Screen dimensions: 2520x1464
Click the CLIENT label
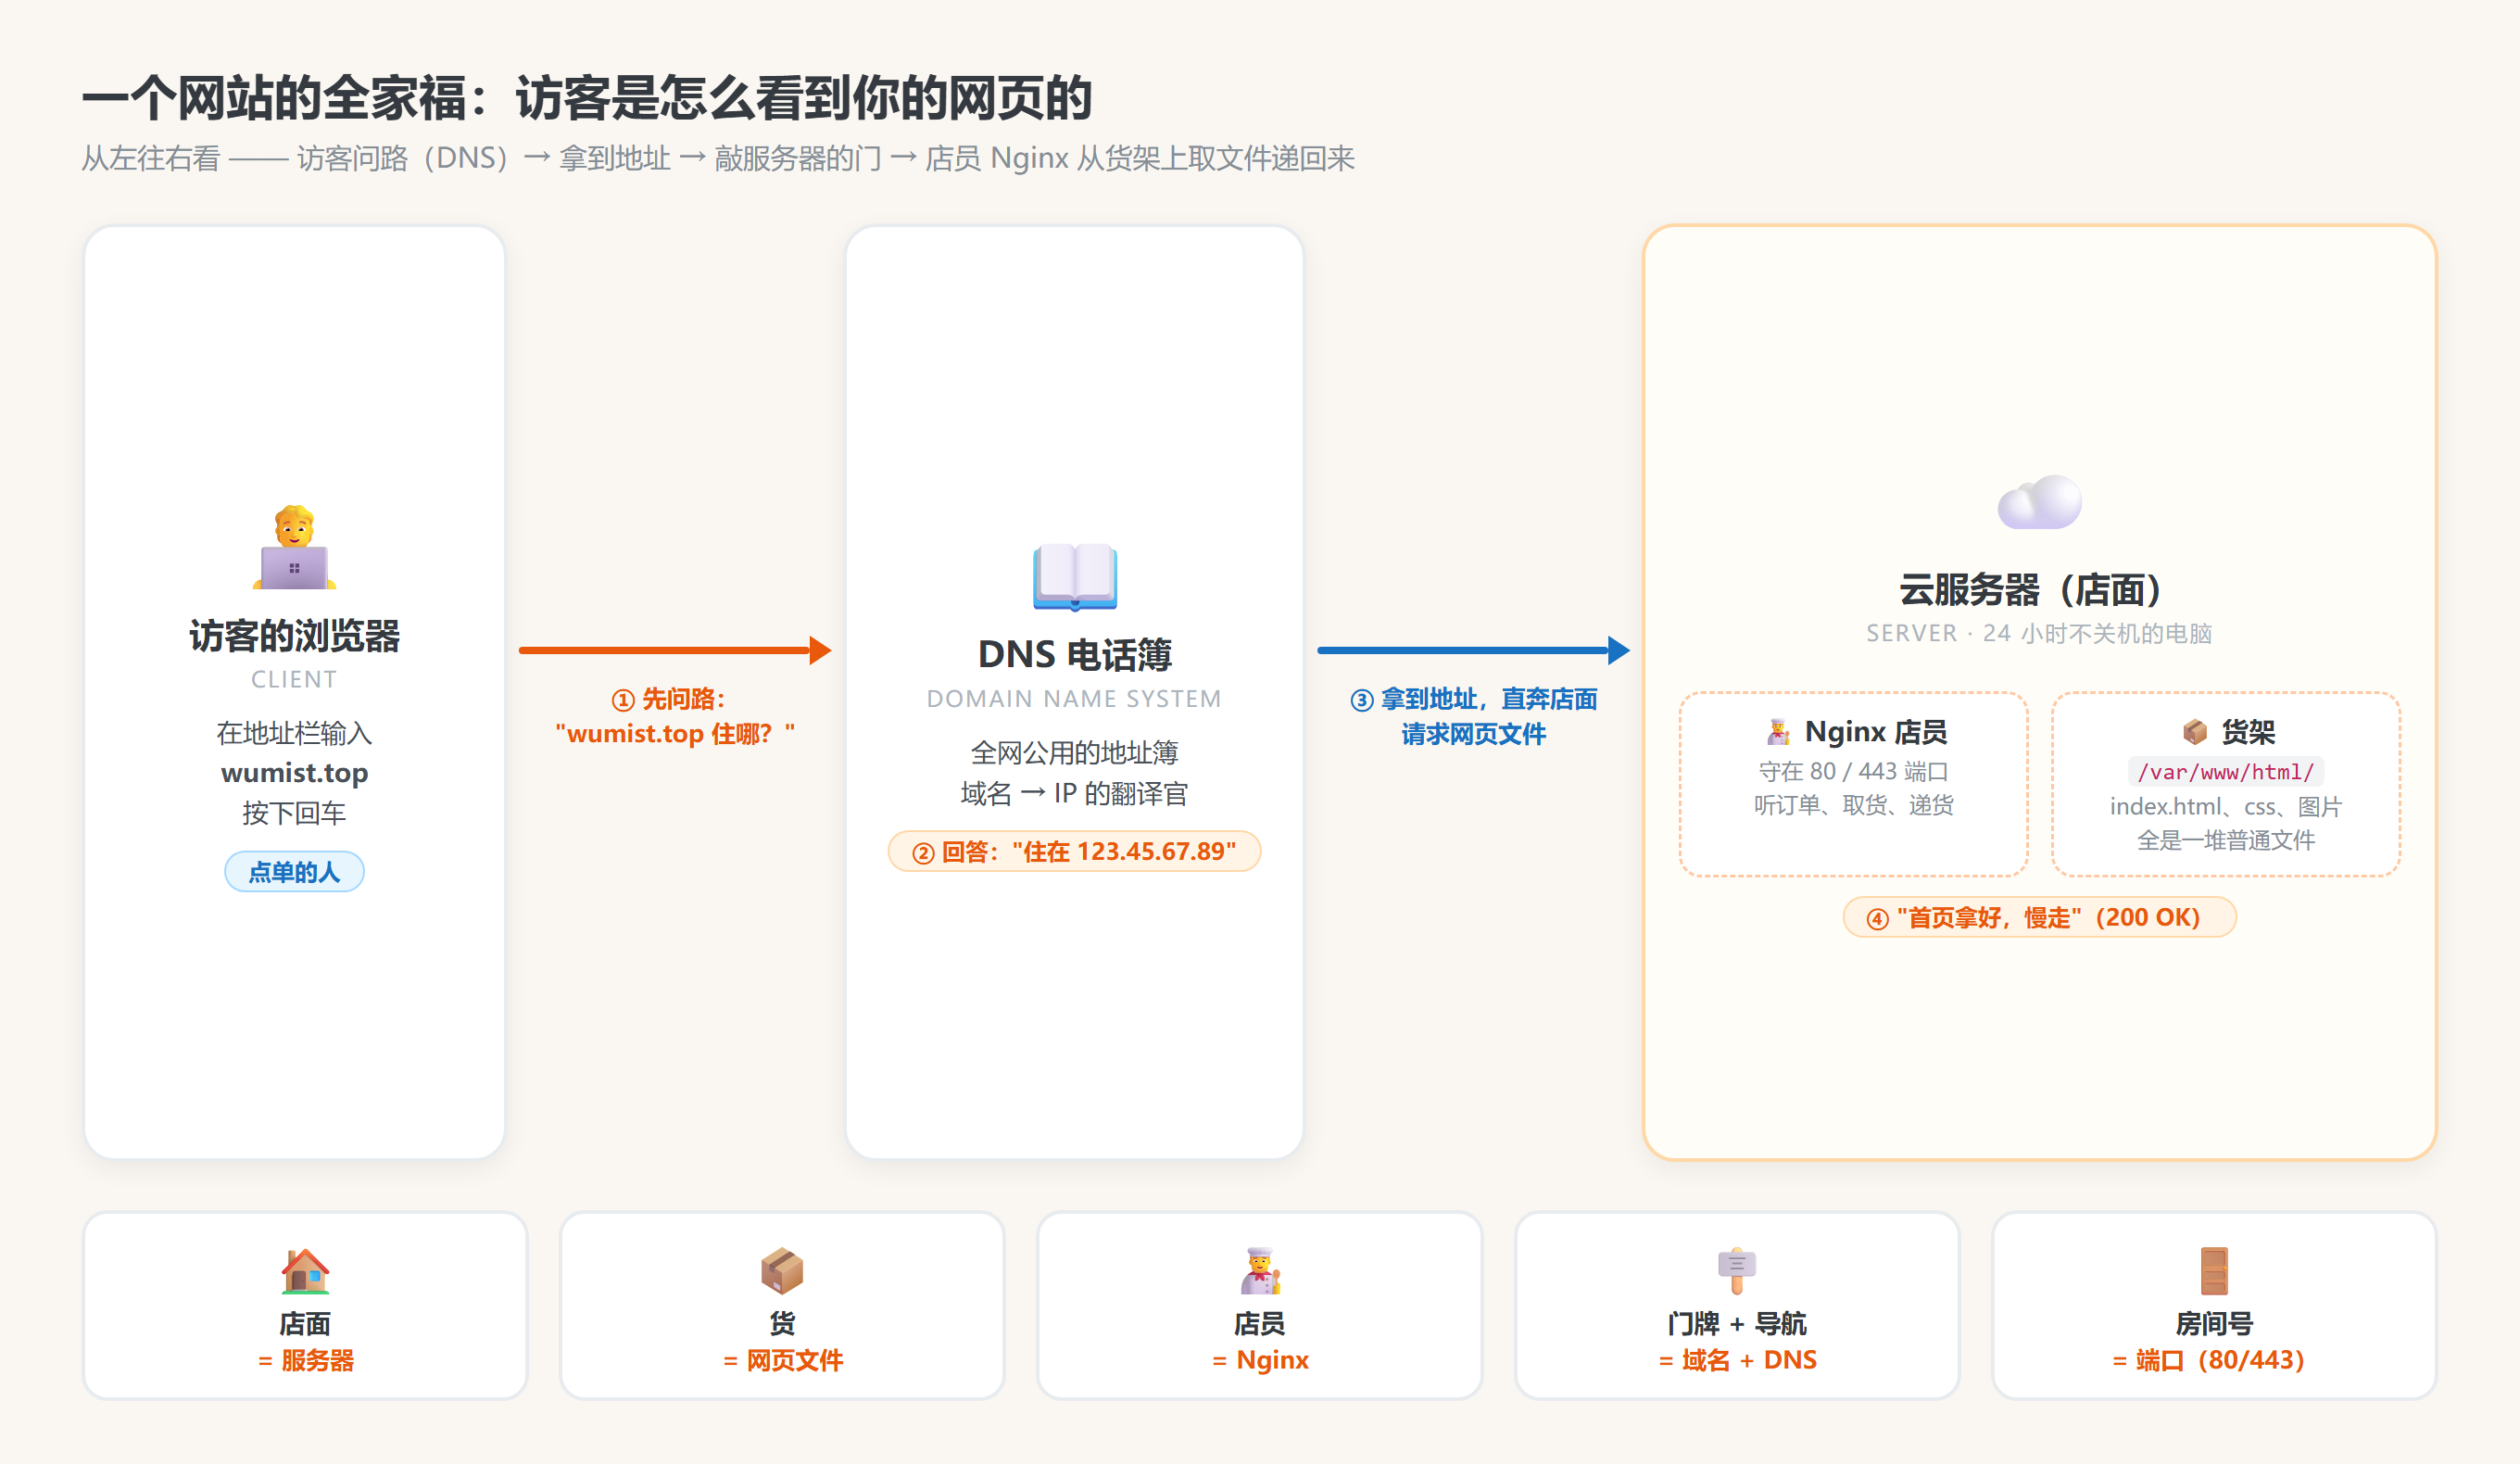(x=294, y=679)
